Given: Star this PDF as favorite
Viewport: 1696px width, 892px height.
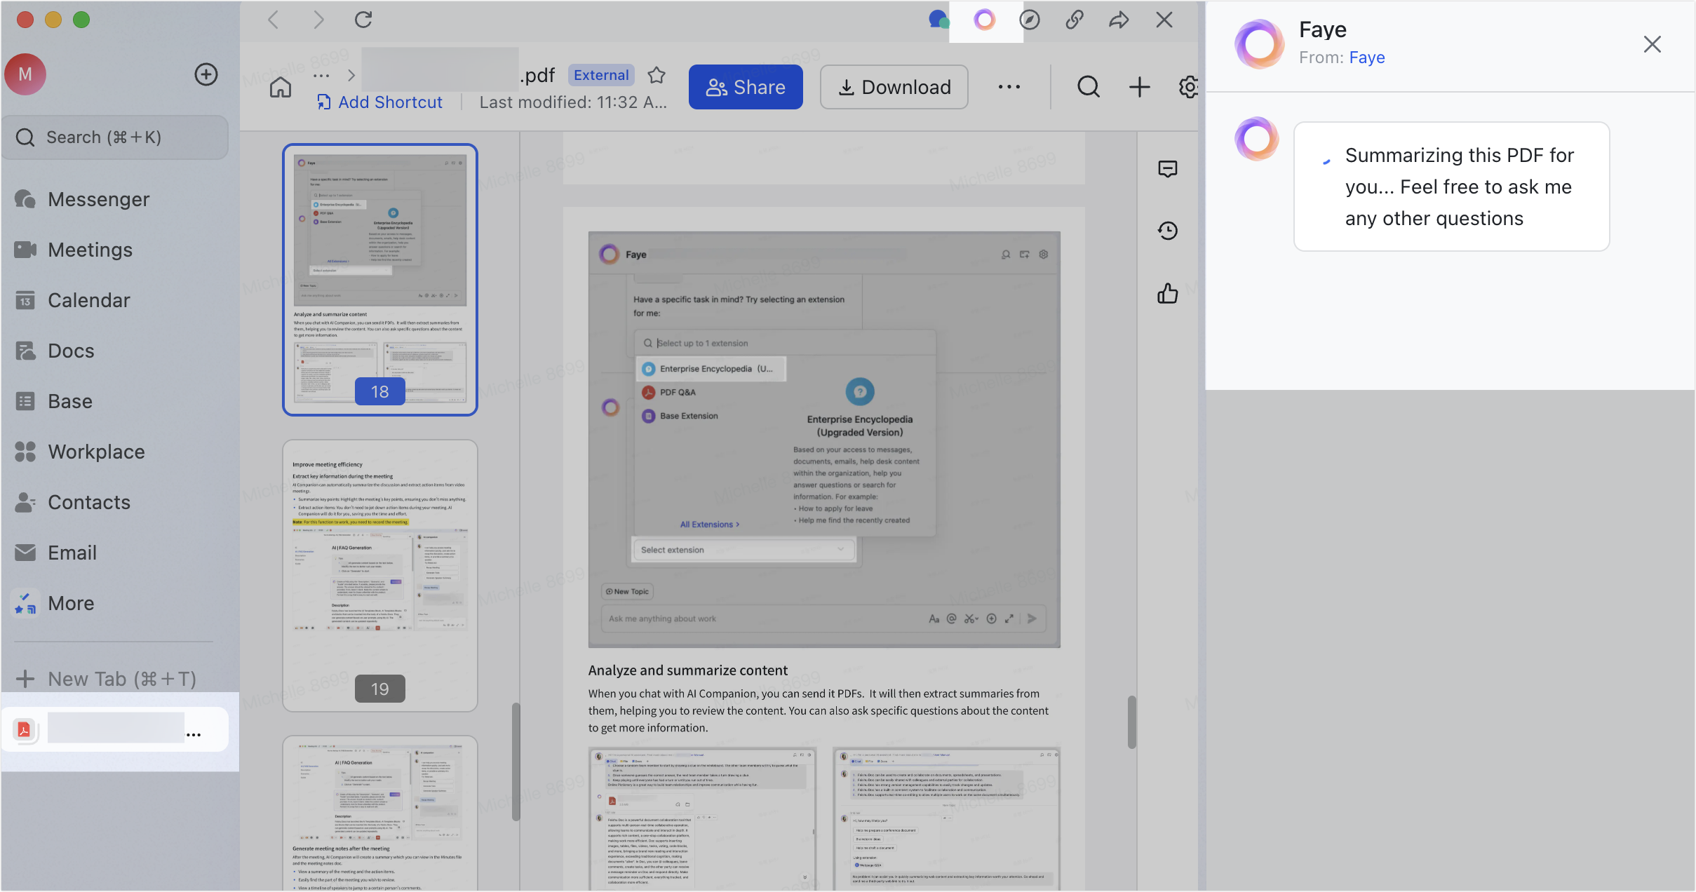Looking at the screenshot, I should pyautogui.click(x=657, y=75).
